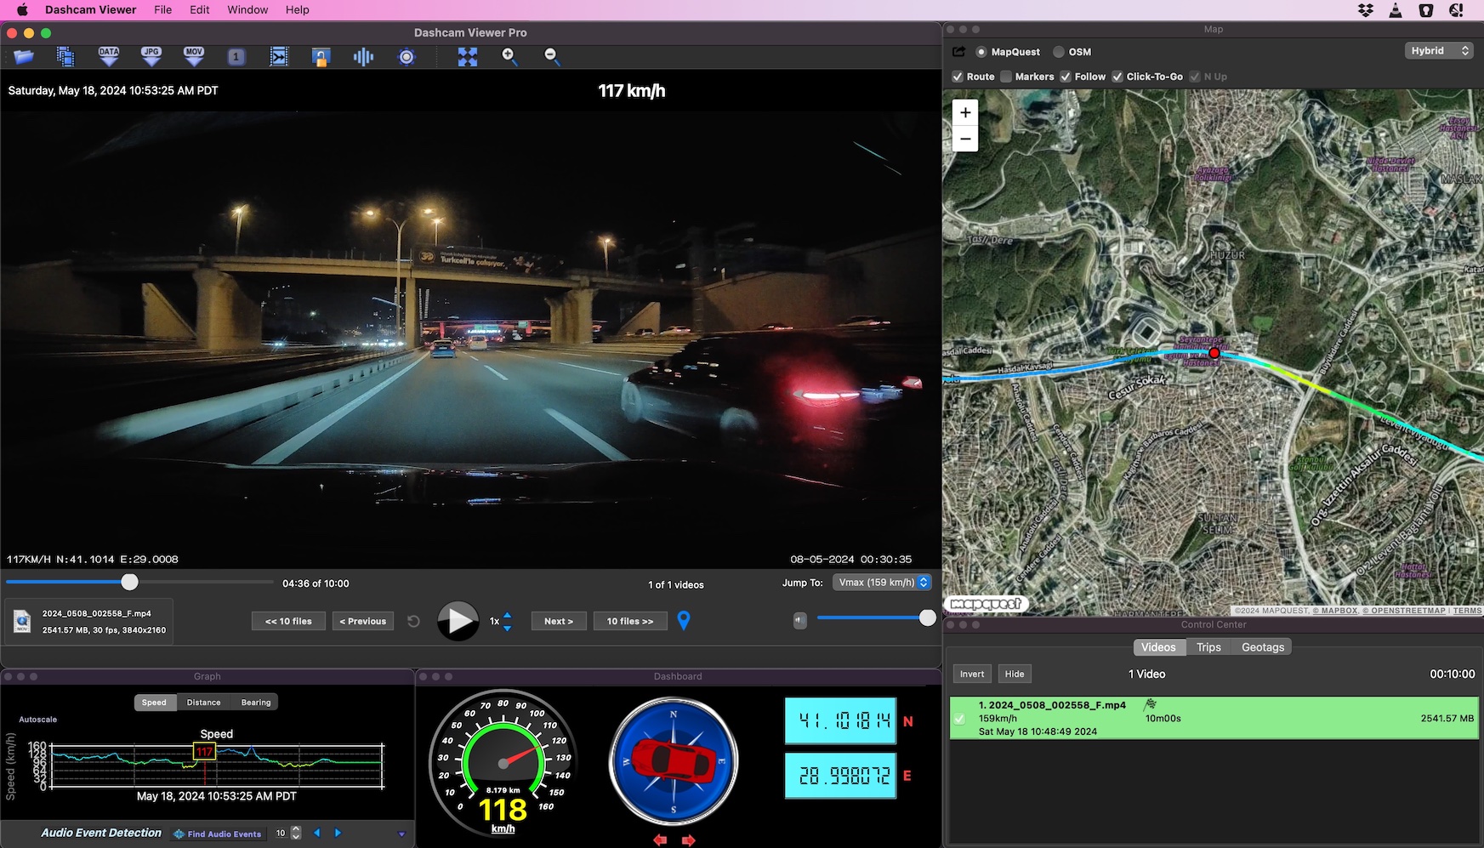
Task: Click Next > button
Action: click(559, 622)
